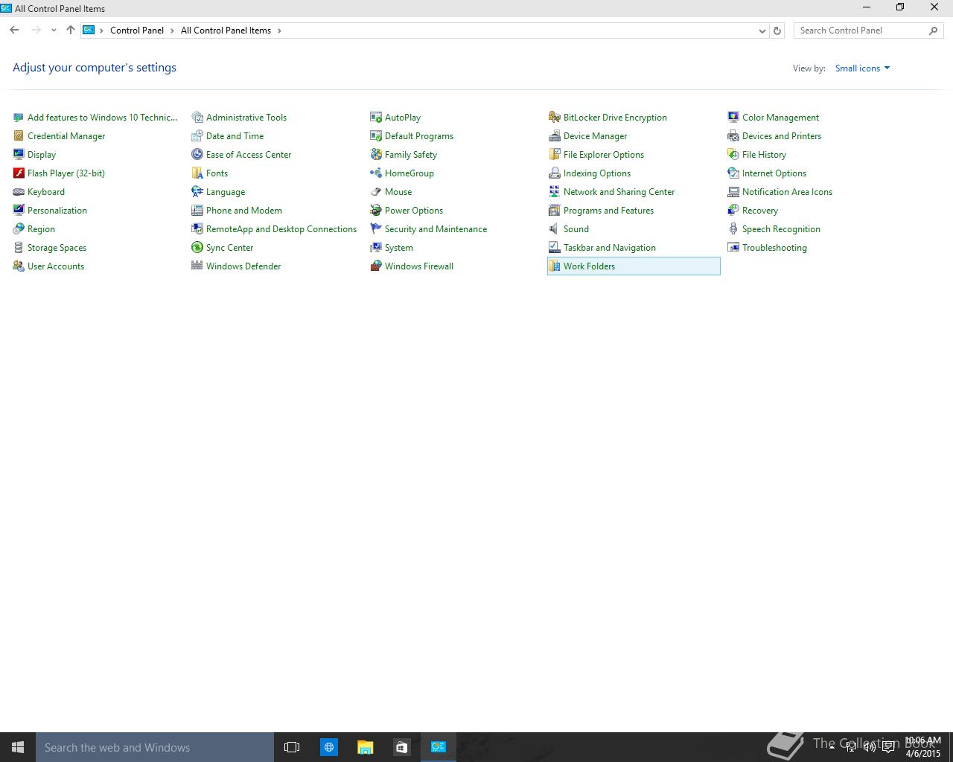The height and width of the screenshot is (762, 953).
Task: Click the Color Management icon
Action: point(733,117)
